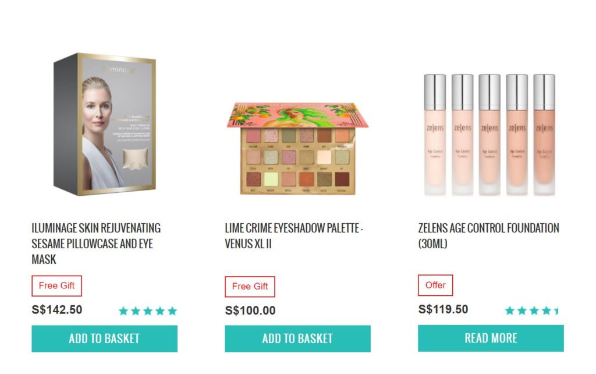Click the S$119.50 price
The width and height of the screenshot is (596, 374).
point(443,309)
